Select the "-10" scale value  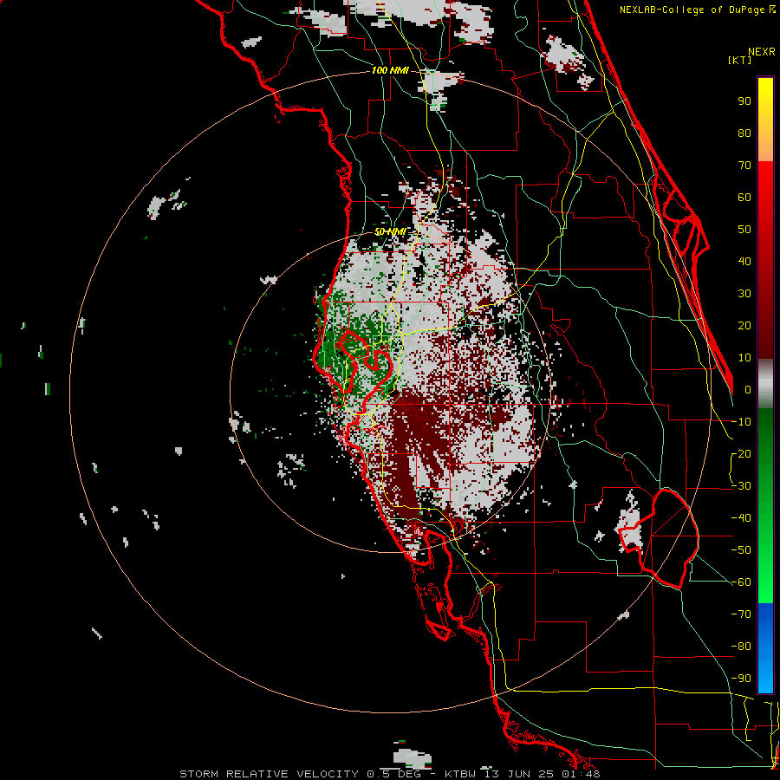741,422
